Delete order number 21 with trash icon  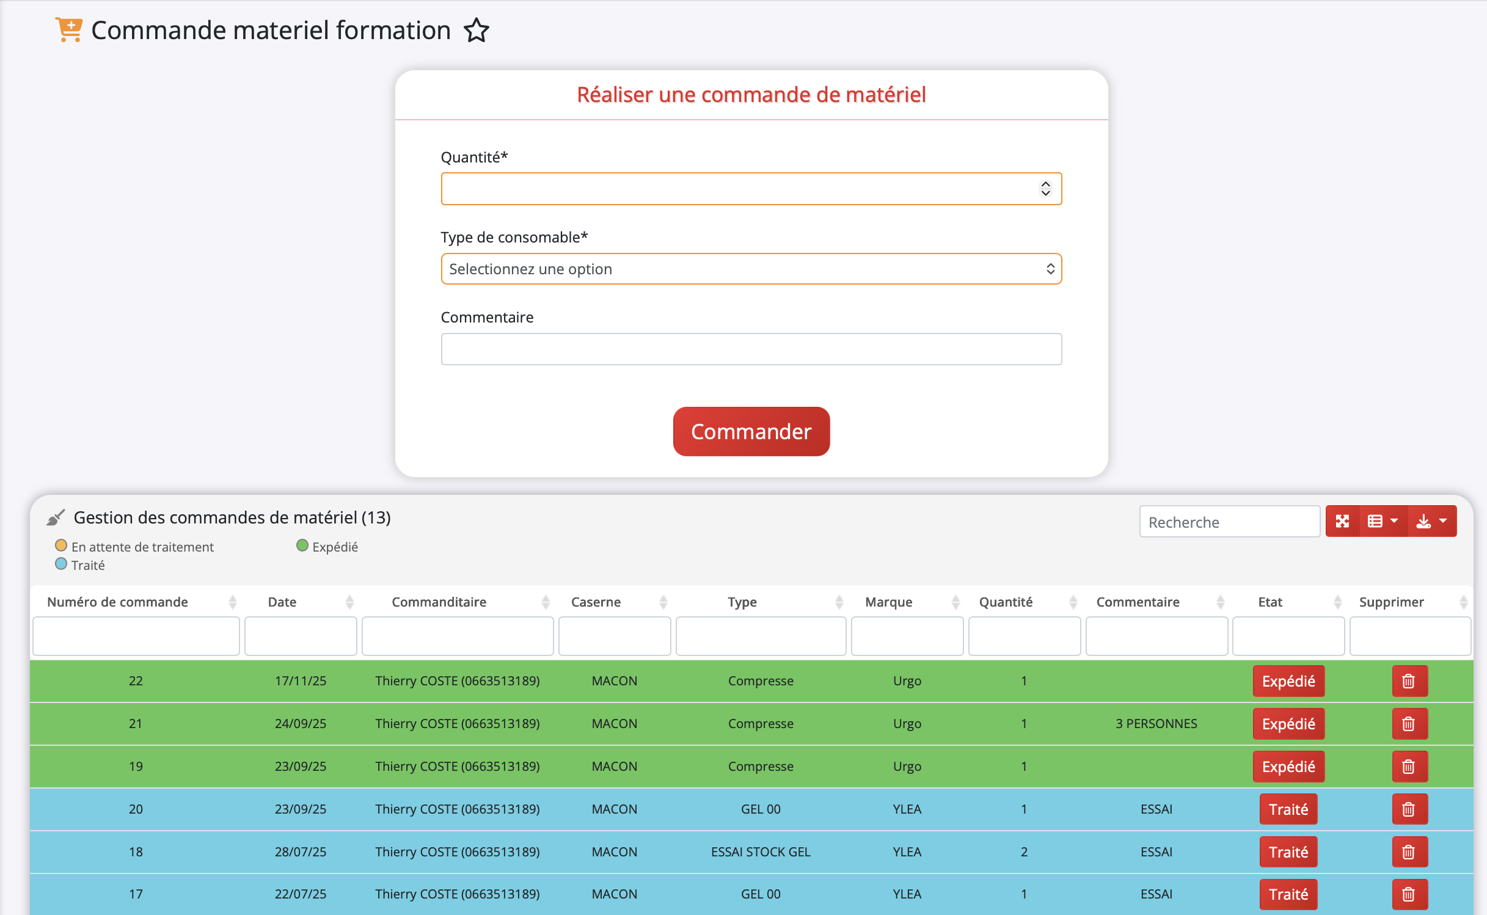1409,724
